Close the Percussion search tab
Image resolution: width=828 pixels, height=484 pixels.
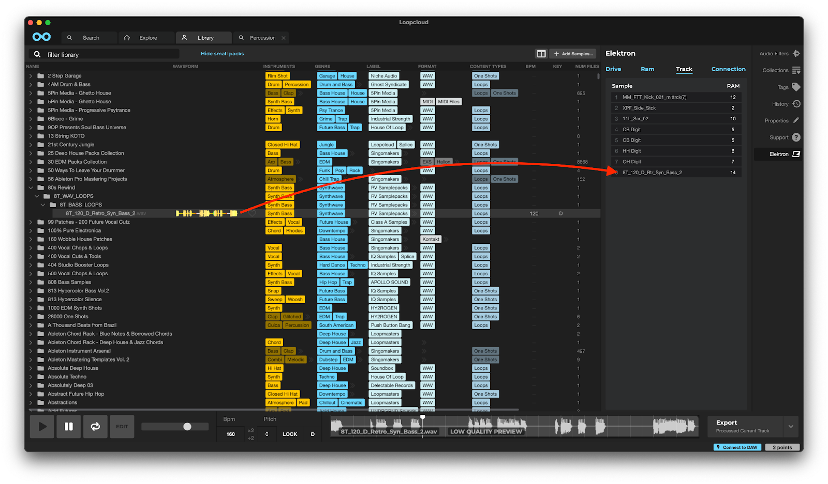click(284, 38)
